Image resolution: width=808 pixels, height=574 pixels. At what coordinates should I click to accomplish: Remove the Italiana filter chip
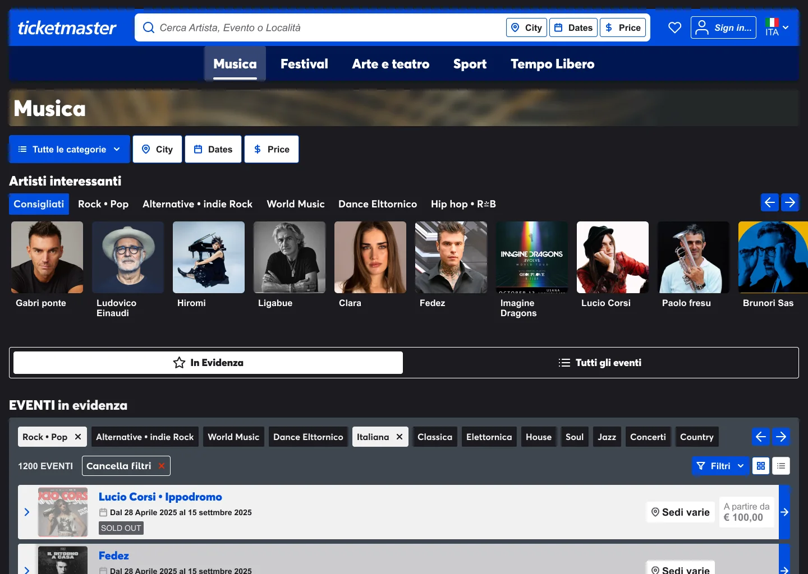coord(400,437)
